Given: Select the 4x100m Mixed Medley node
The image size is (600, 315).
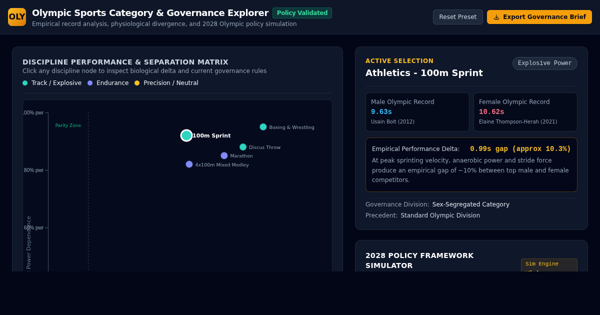Looking at the screenshot, I should (189, 164).
